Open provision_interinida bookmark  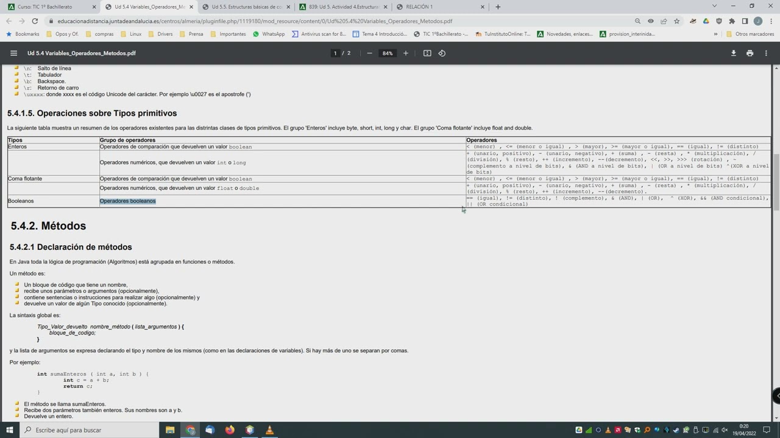(627, 34)
